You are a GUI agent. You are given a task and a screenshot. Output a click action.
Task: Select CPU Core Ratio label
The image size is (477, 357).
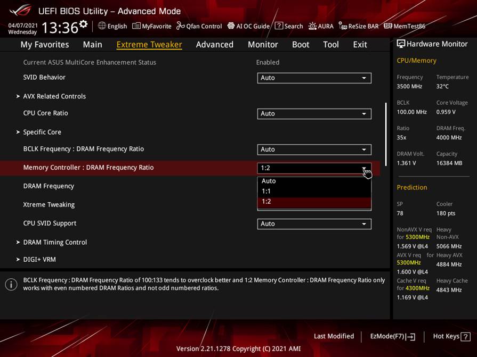(x=46, y=113)
